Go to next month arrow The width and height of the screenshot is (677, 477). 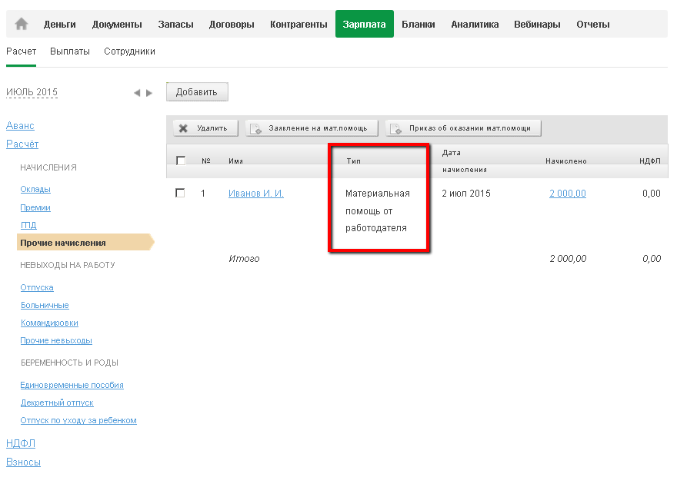[x=149, y=93]
